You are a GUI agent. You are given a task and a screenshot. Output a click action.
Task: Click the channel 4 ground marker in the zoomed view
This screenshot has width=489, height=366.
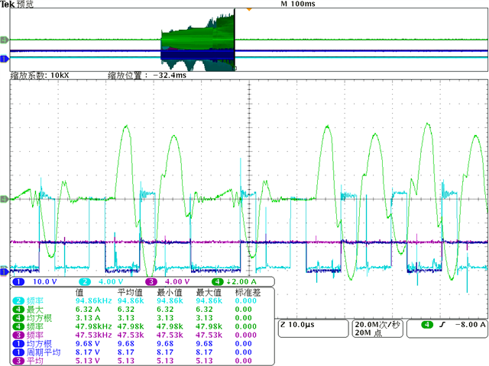5,199
